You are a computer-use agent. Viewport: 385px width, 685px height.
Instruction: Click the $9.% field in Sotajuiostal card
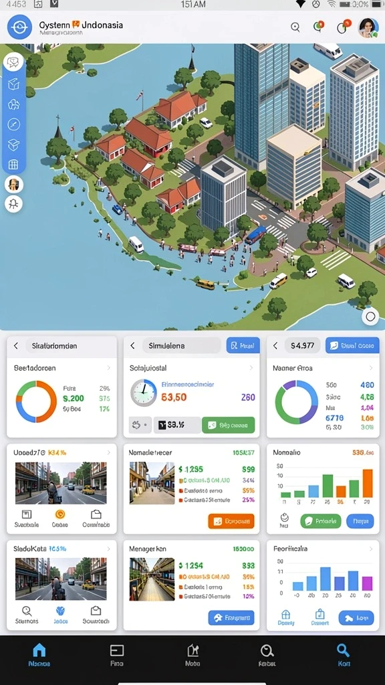[x=176, y=425]
